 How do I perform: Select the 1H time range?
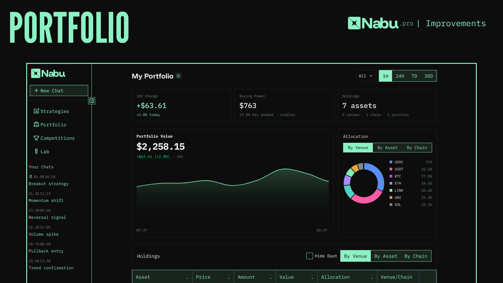click(385, 76)
